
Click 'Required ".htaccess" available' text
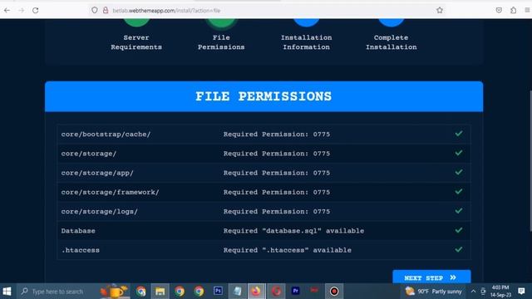pos(288,250)
